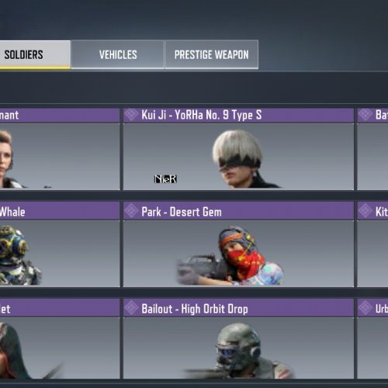Click the Whale skin title bar
This screenshot has width=388, height=388.
click(60, 211)
